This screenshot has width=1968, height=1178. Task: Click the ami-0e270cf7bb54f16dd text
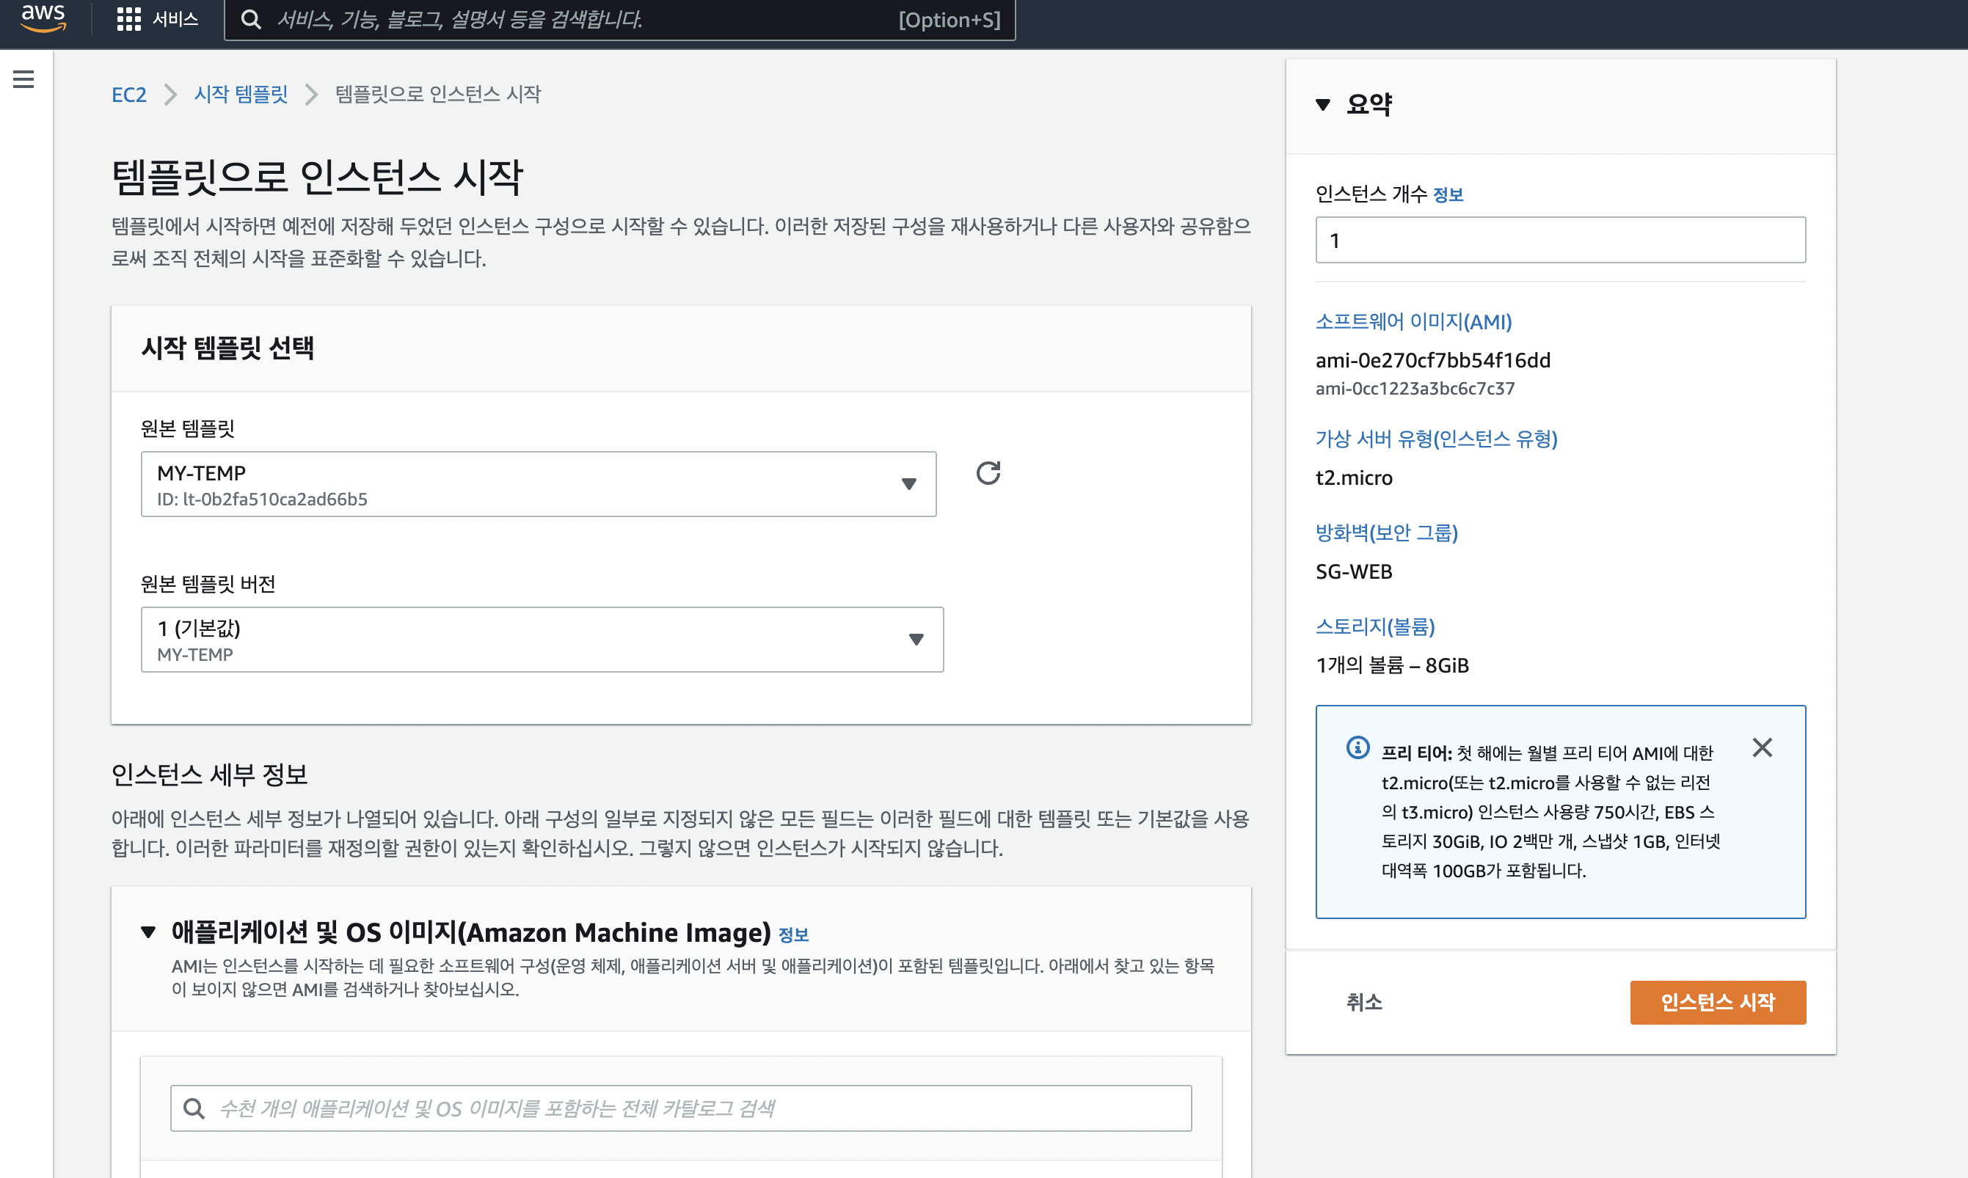click(x=1432, y=360)
